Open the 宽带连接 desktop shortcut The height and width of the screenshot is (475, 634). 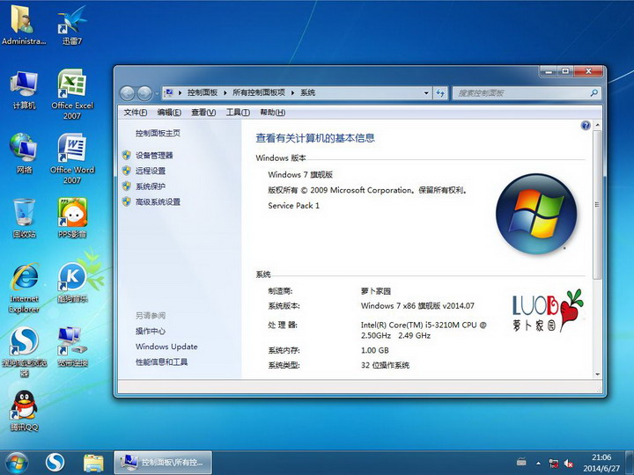tap(72, 347)
